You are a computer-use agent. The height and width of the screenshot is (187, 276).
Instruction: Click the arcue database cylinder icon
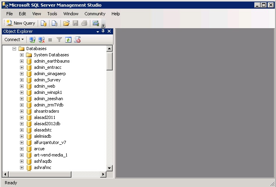29,149
